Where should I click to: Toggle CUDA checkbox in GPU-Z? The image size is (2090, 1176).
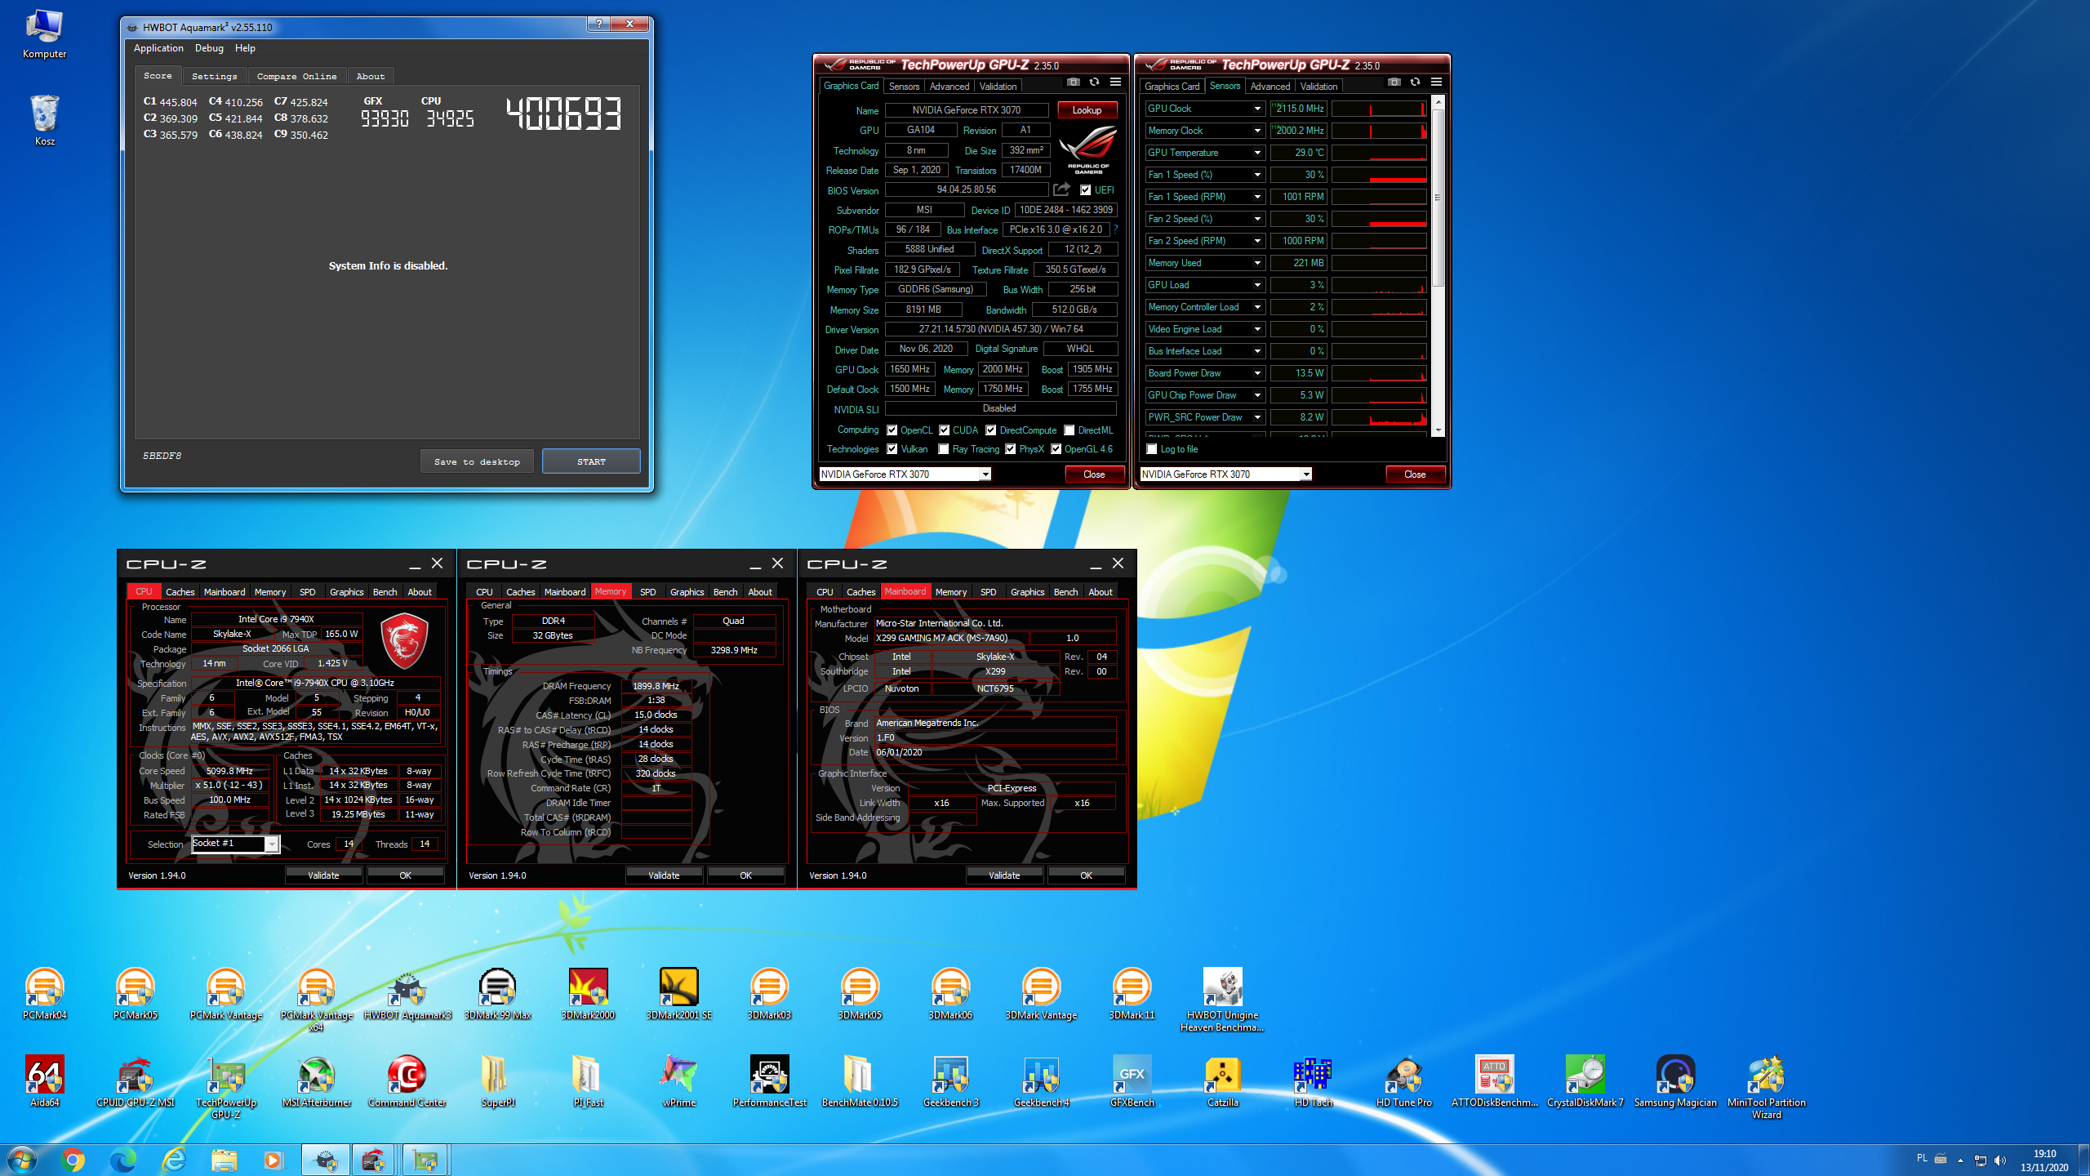coord(944,430)
